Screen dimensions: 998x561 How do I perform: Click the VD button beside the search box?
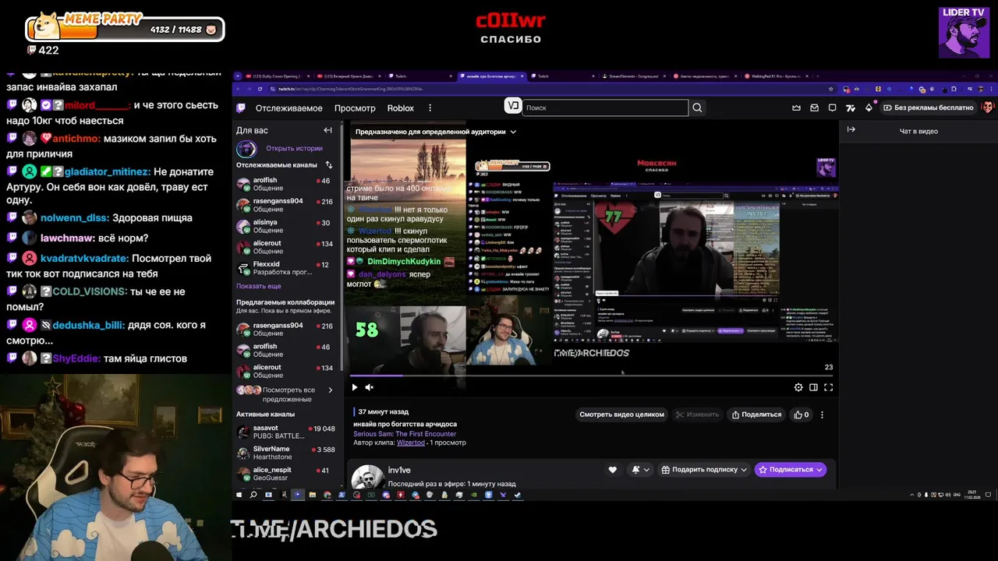(x=513, y=106)
